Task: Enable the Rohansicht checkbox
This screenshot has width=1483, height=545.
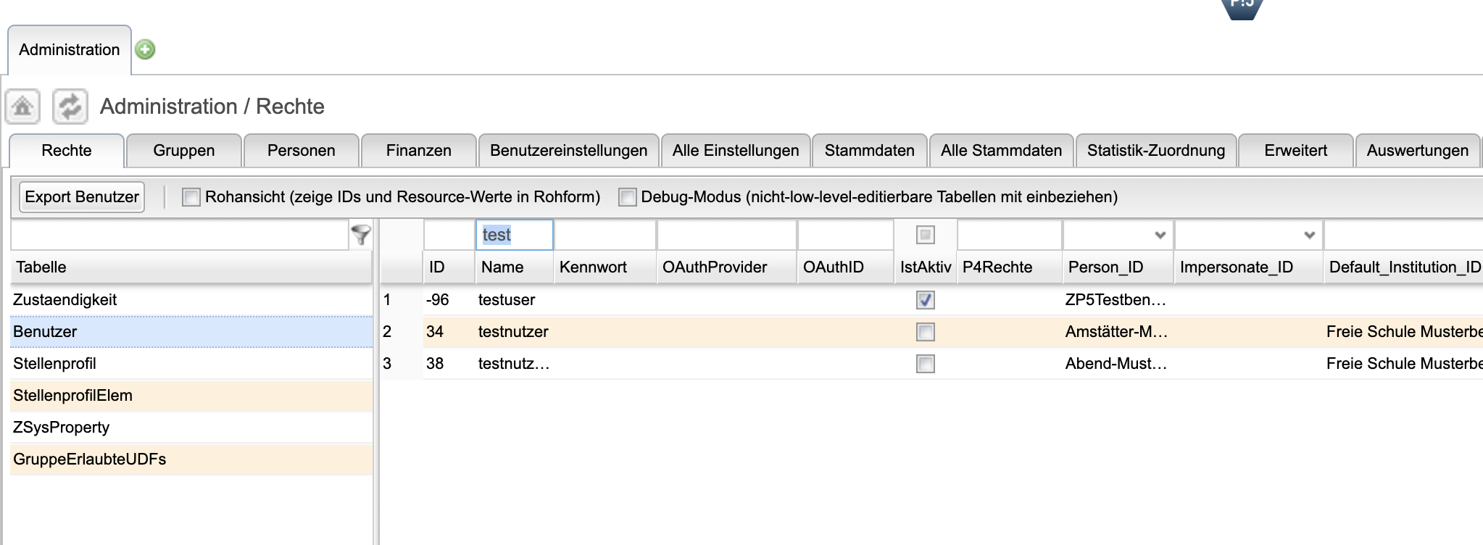Action: [x=191, y=197]
